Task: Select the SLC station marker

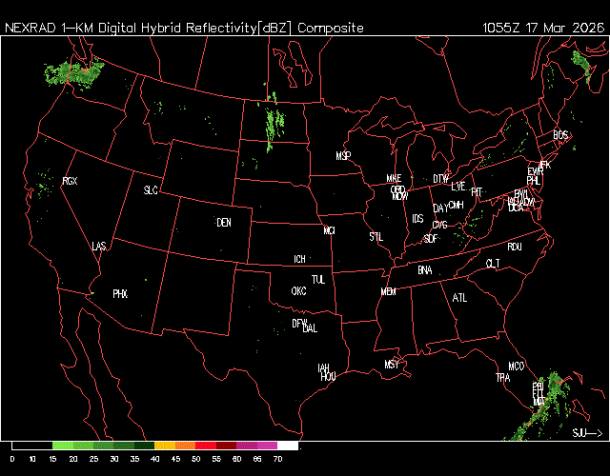Action: pos(151,190)
